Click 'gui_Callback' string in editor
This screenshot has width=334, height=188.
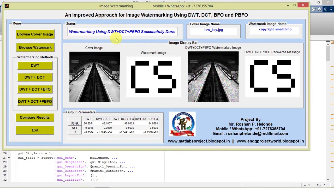(69, 180)
